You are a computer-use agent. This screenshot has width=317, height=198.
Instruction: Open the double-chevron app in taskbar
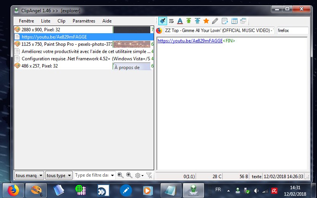(103, 190)
